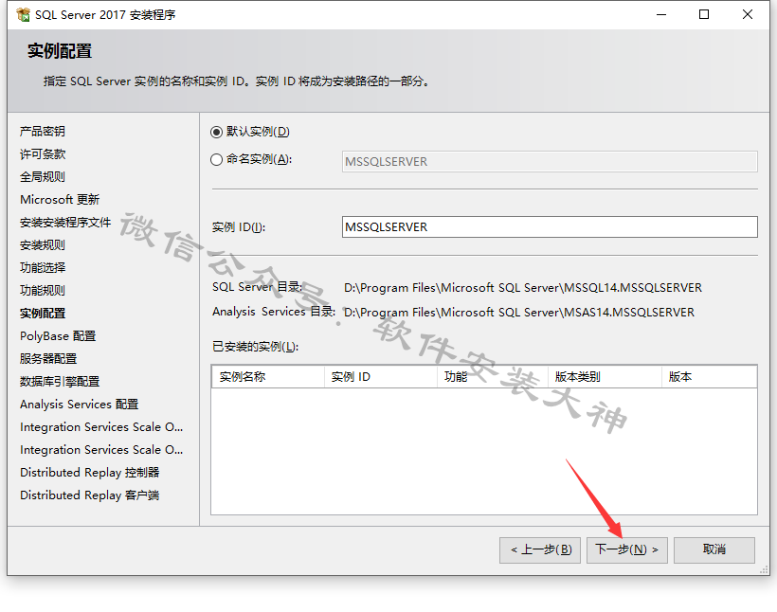The width and height of the screenshot is (777, 612).
Task: Click the Analysis Services 目录 path text
Action: 519,313
